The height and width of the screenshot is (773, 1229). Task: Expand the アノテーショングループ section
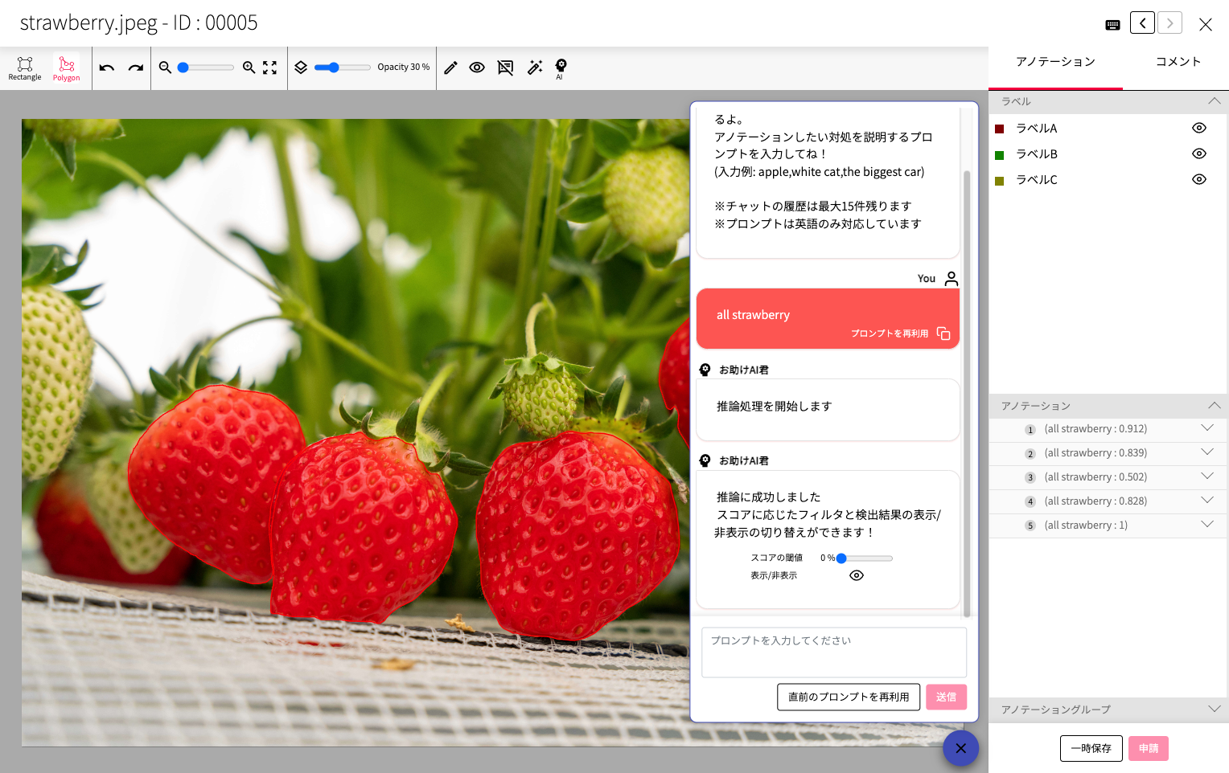1214,709
